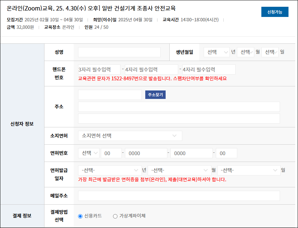This screenshot has width=298, height=228.
Task: Open the 면허발급일자 day dropdown
Action: click(249, 170)
